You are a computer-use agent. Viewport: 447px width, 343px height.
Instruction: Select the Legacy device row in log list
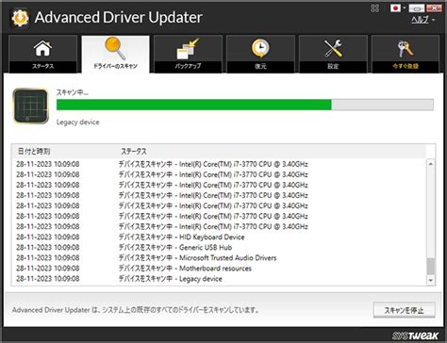[x=220, y=279]
